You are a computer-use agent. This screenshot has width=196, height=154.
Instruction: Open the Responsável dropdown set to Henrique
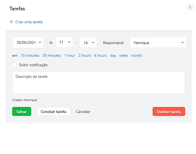coord(158,43)
